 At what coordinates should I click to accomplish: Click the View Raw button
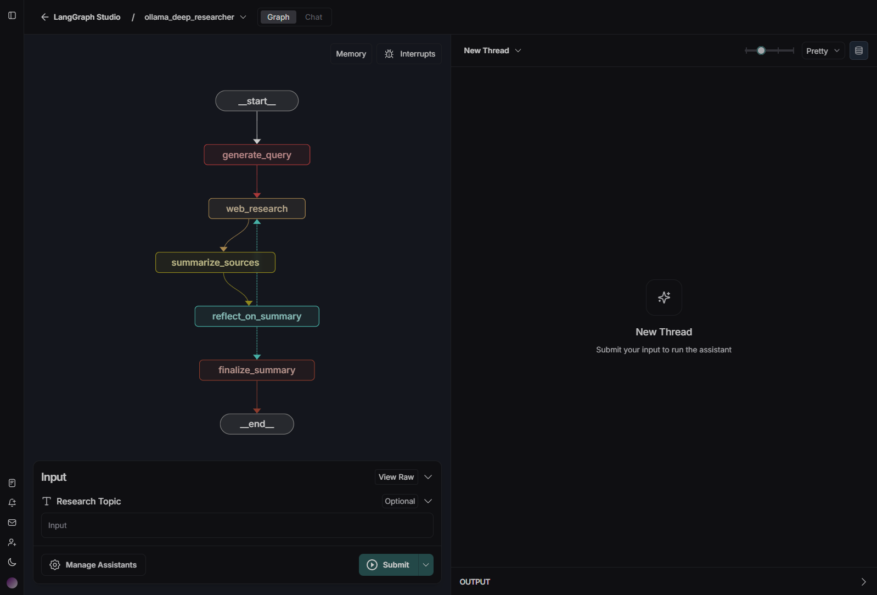point(396,477)
